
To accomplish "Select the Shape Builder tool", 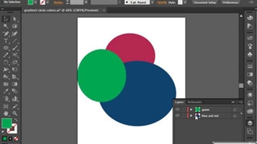I will tap(6, 76).
